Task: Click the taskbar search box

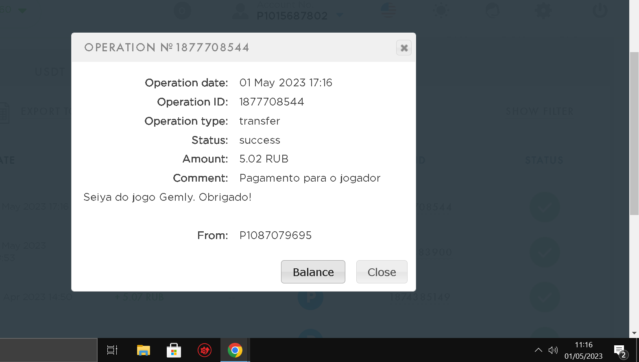Action: 48,350
